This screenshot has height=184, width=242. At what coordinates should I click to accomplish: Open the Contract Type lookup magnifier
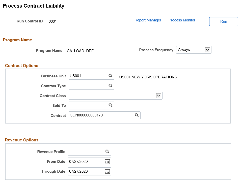110,86
